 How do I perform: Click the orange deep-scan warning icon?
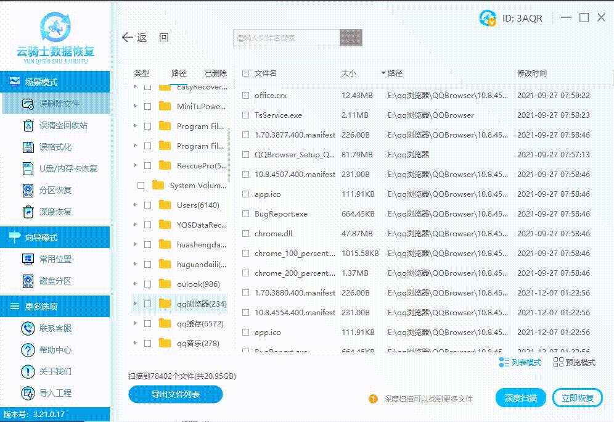373,399
